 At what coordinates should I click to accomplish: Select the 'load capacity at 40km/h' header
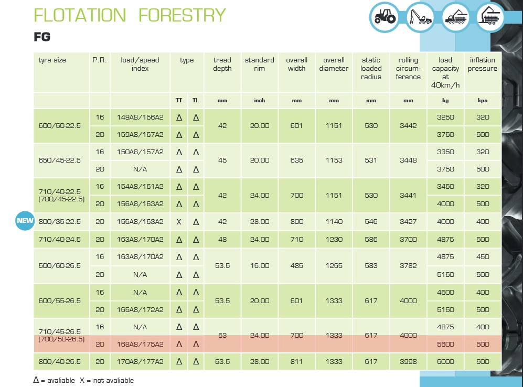pos(445,72)
